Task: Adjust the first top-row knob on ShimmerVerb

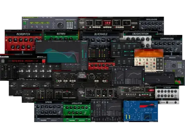Action: [x=156, y=43]
